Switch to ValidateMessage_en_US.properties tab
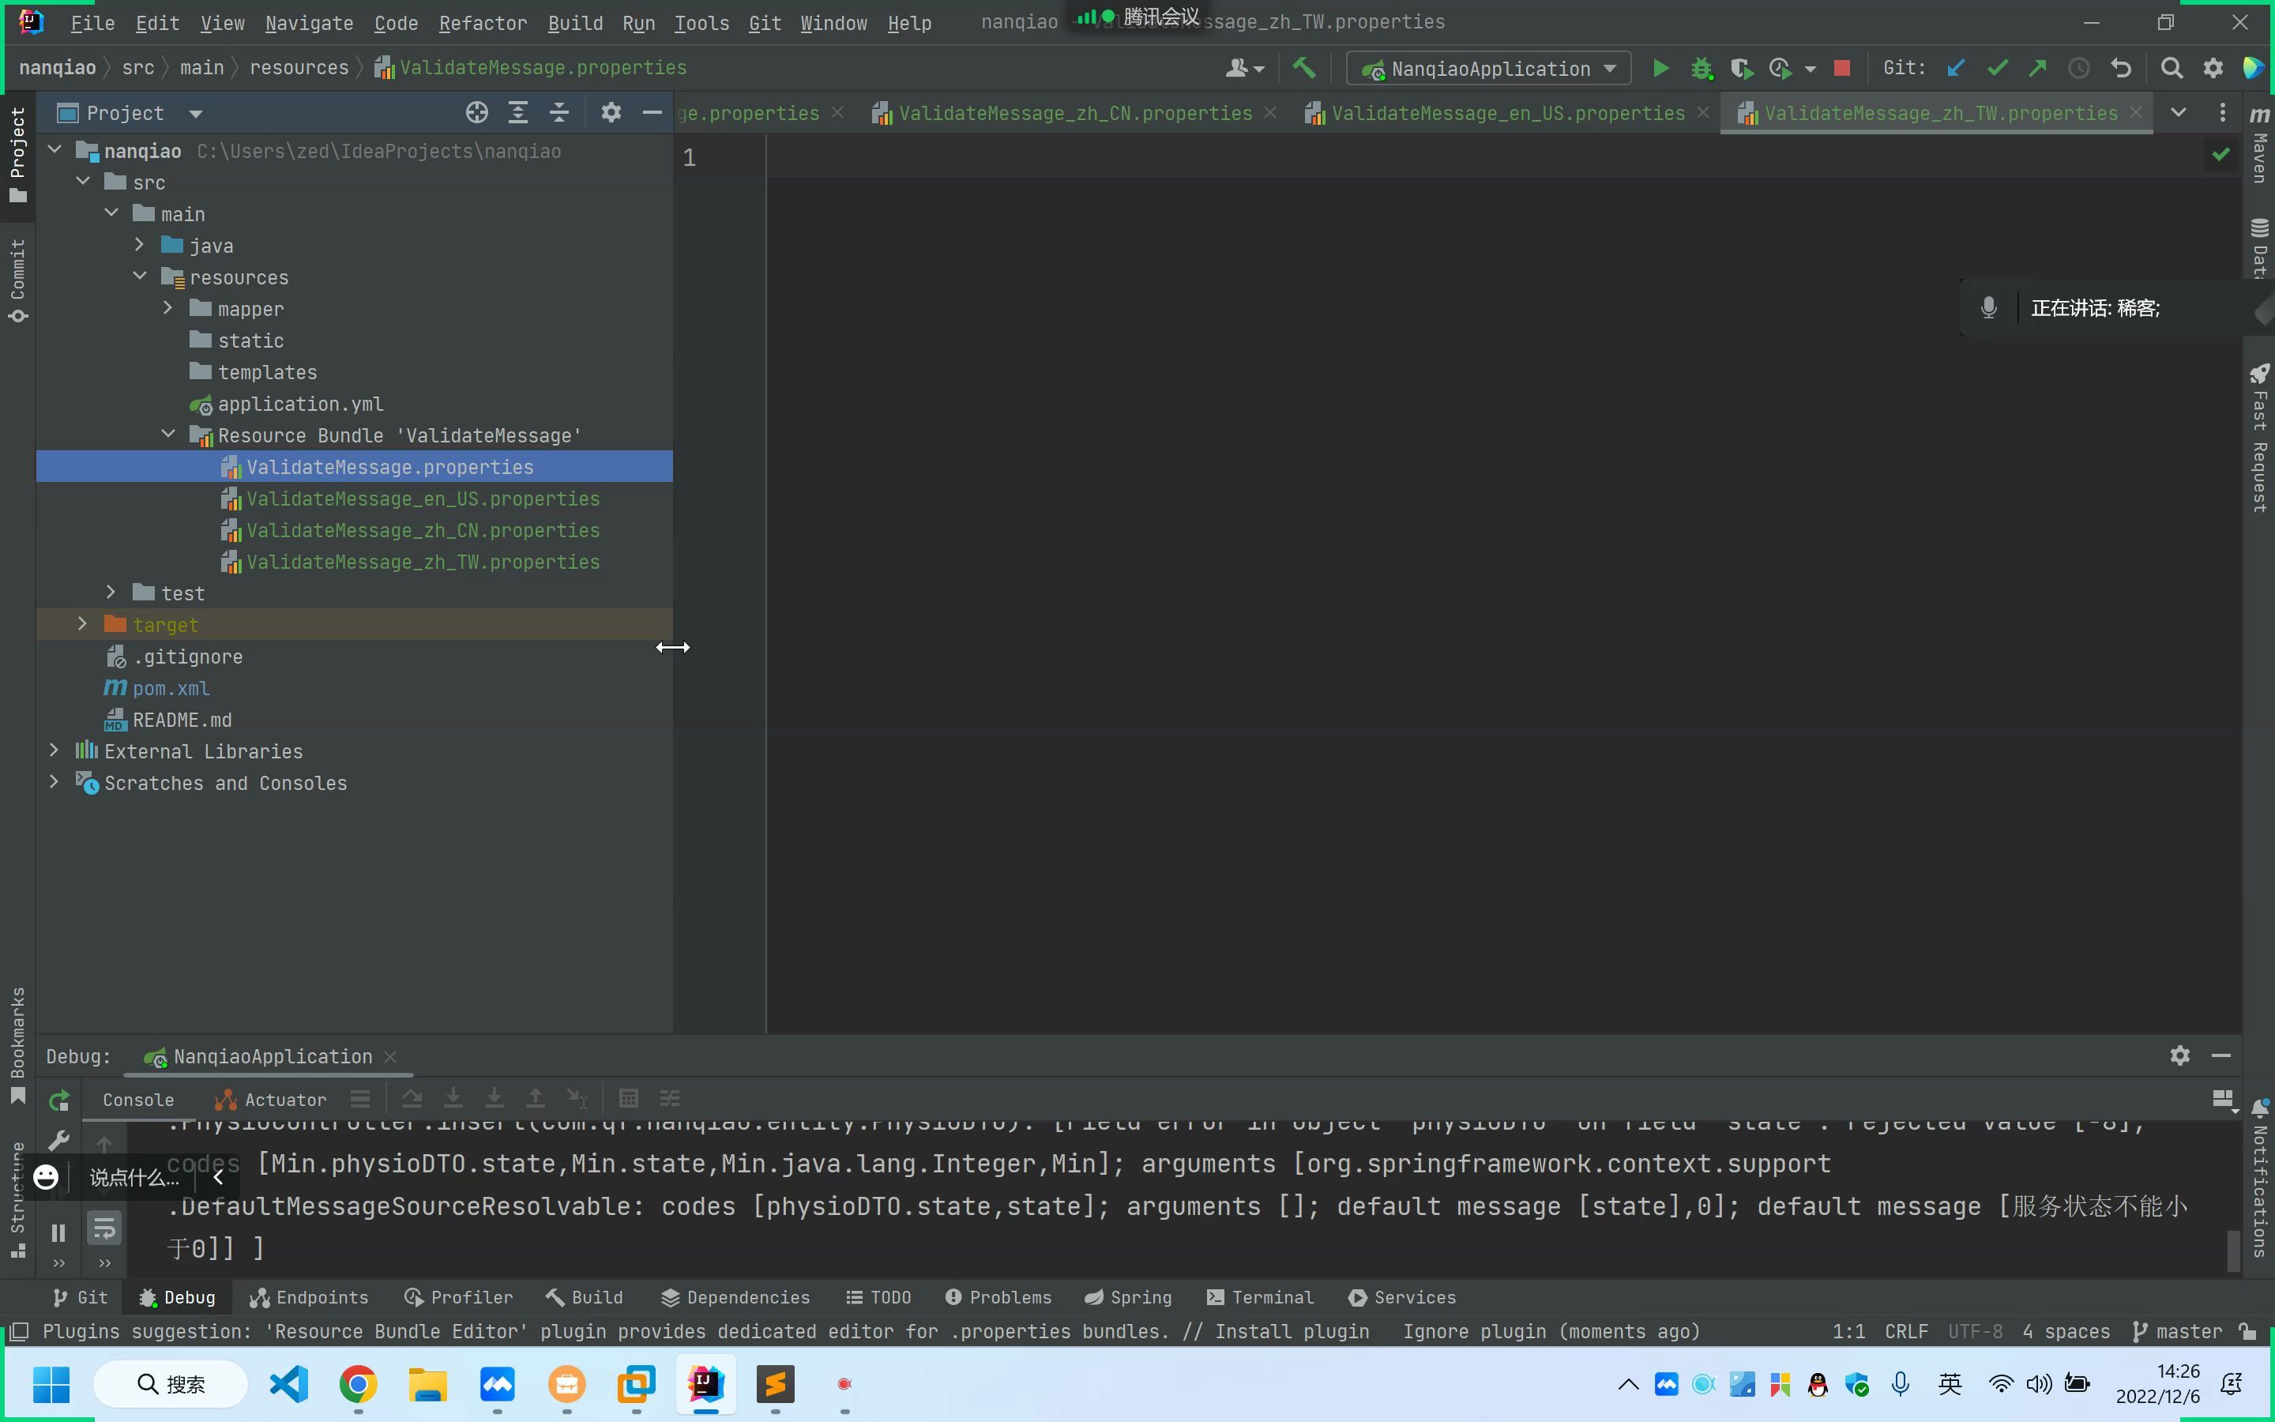 point(1509,111)
